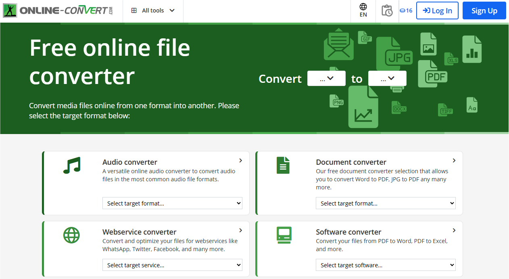The height and width of the screenshot is (279, 509).
Task: Click the Sign Up button
Action: click(484, 10)
